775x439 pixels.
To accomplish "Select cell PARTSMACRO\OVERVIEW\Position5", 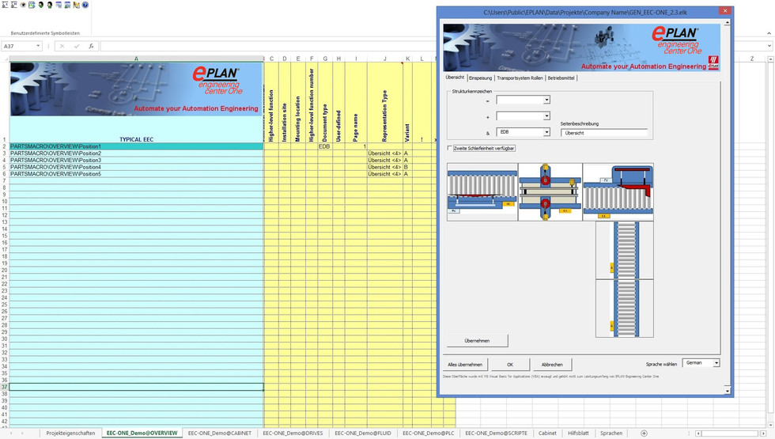I will 136,174.
